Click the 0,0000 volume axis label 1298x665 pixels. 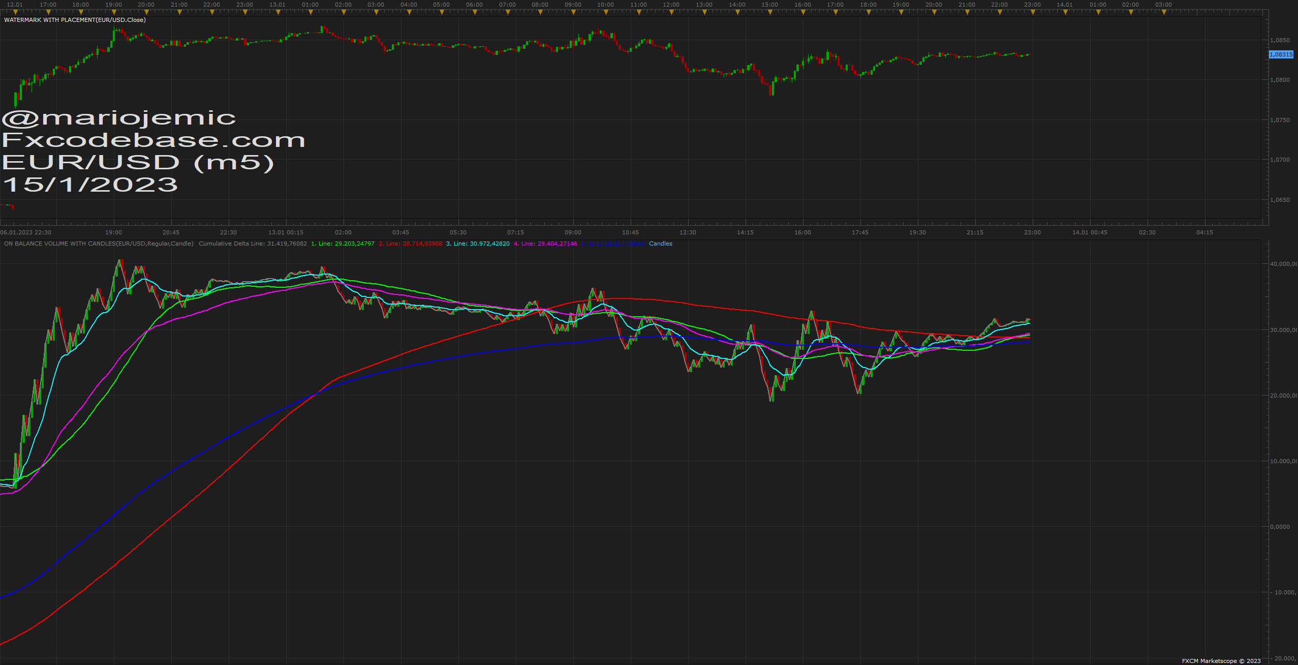(x=1280, y=527)
